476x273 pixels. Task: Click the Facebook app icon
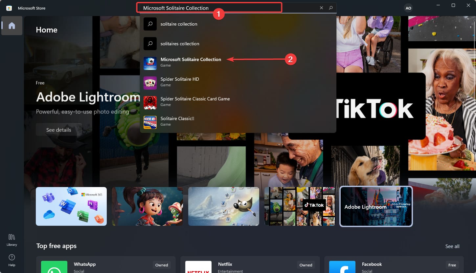pos(342,267)
